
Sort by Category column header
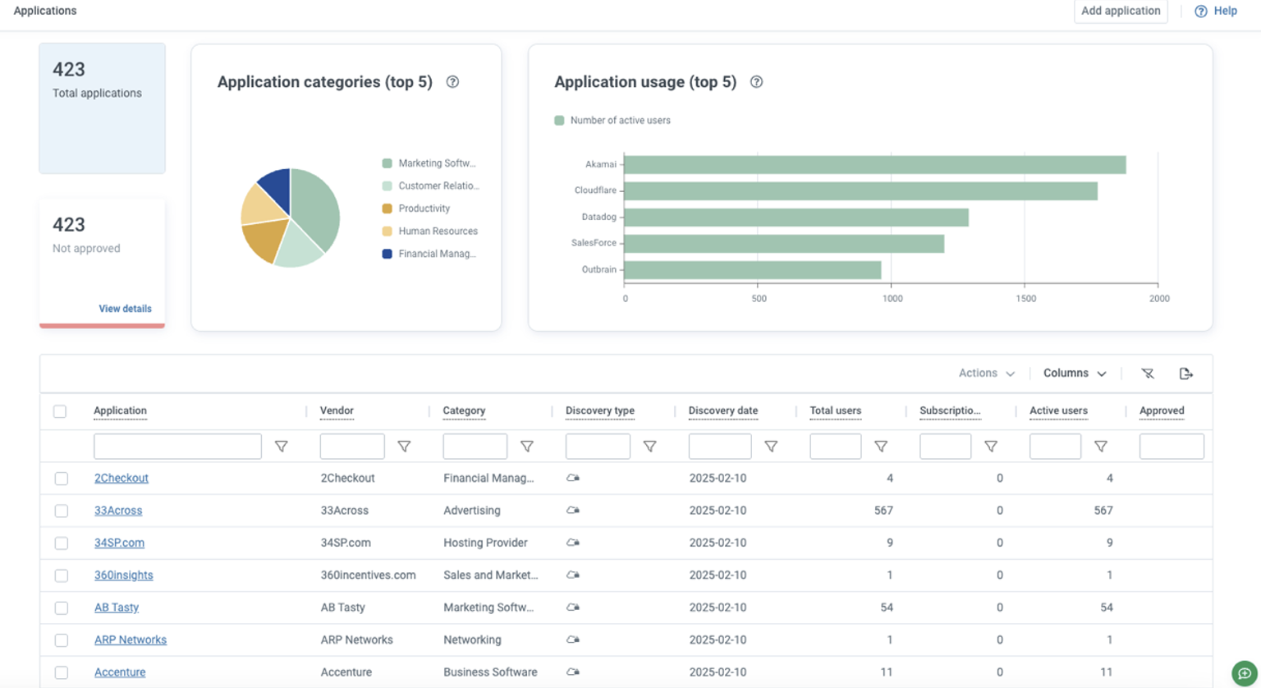point(464,411)
